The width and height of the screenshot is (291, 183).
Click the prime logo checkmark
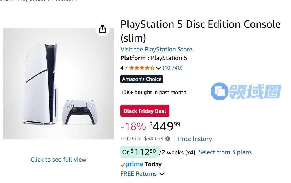pos(123,165)
